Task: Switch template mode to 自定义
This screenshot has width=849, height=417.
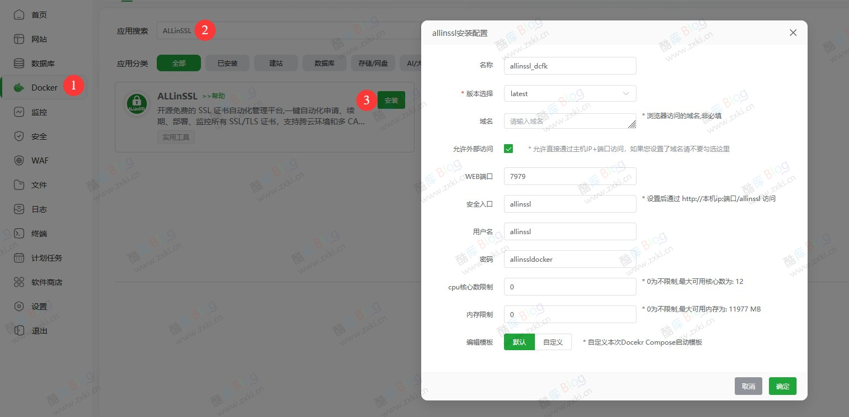Action: click(553, 342)
